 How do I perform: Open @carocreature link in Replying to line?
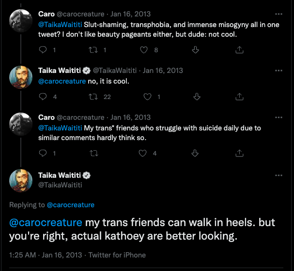tap(71, 205)
